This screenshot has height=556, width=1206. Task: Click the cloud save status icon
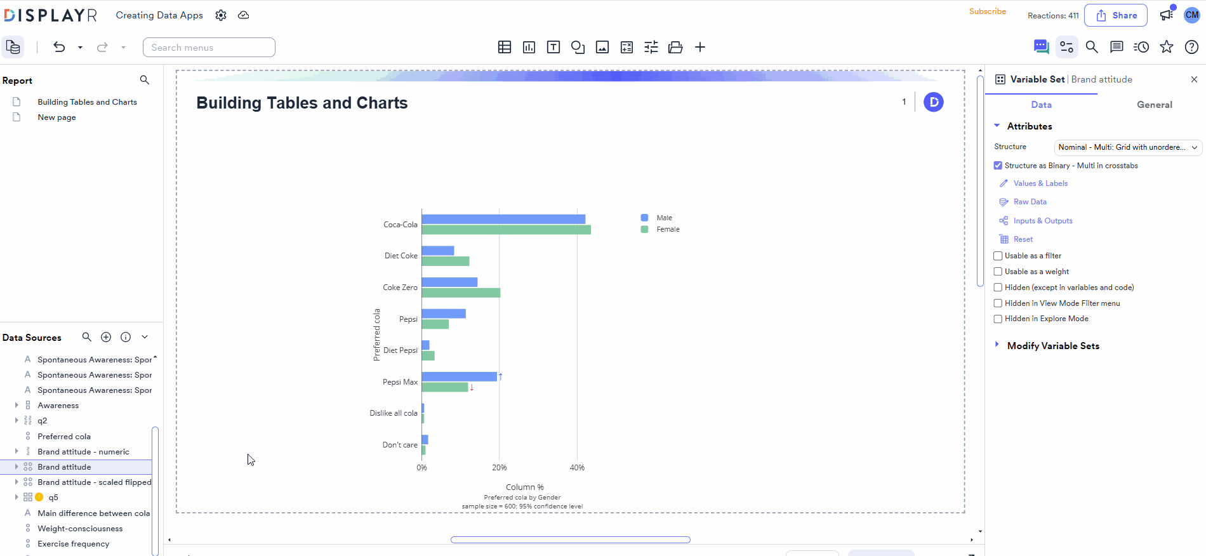(x=244, y=15)
